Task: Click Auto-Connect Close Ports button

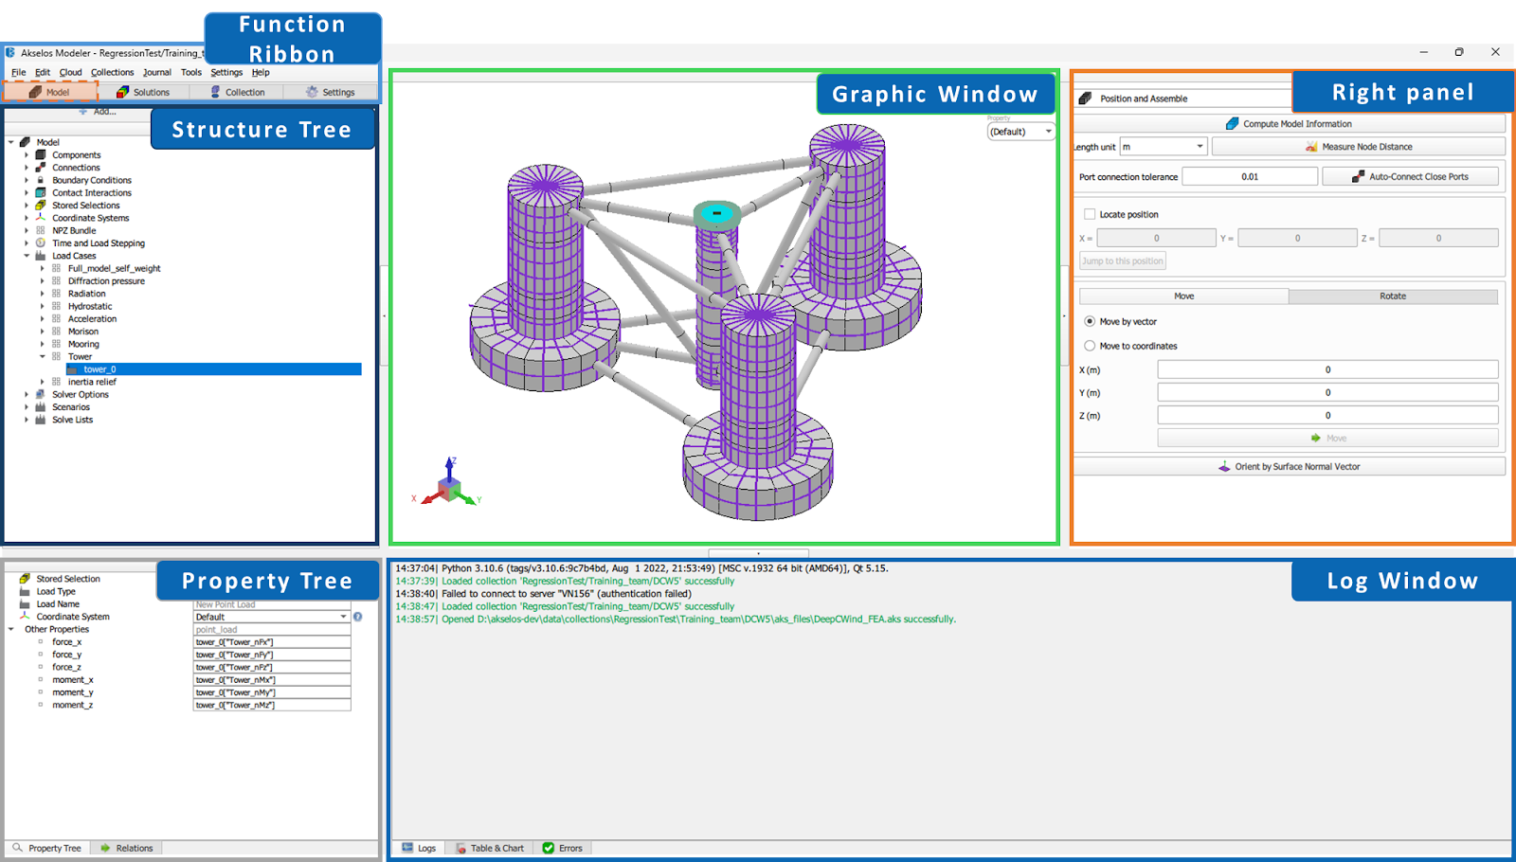Action: point(1411,176)
